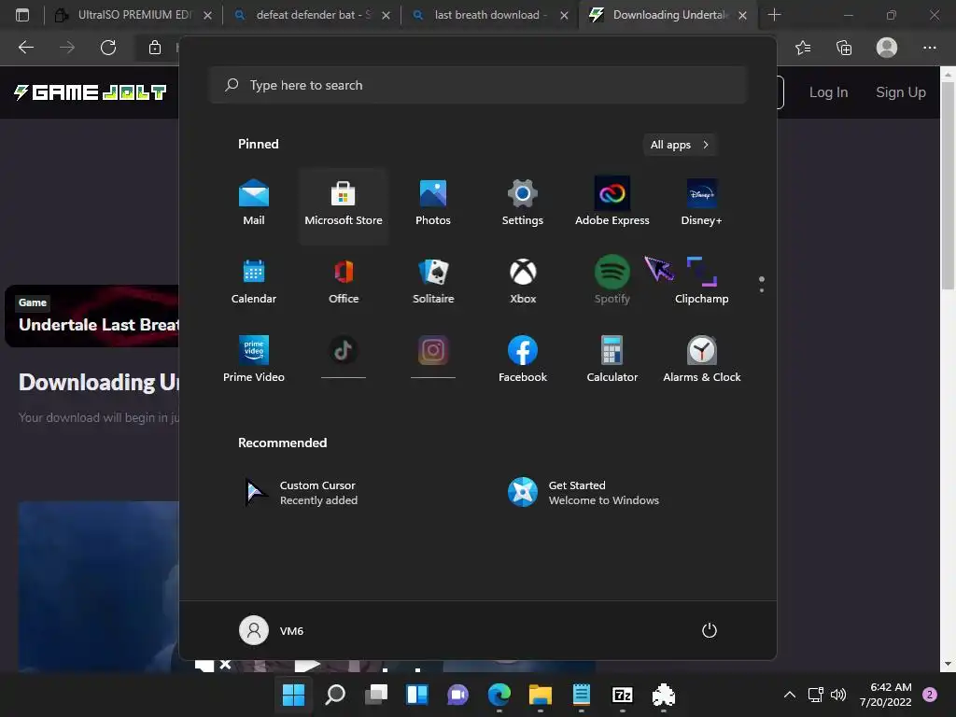View site information lock icon

pos(155,48)
